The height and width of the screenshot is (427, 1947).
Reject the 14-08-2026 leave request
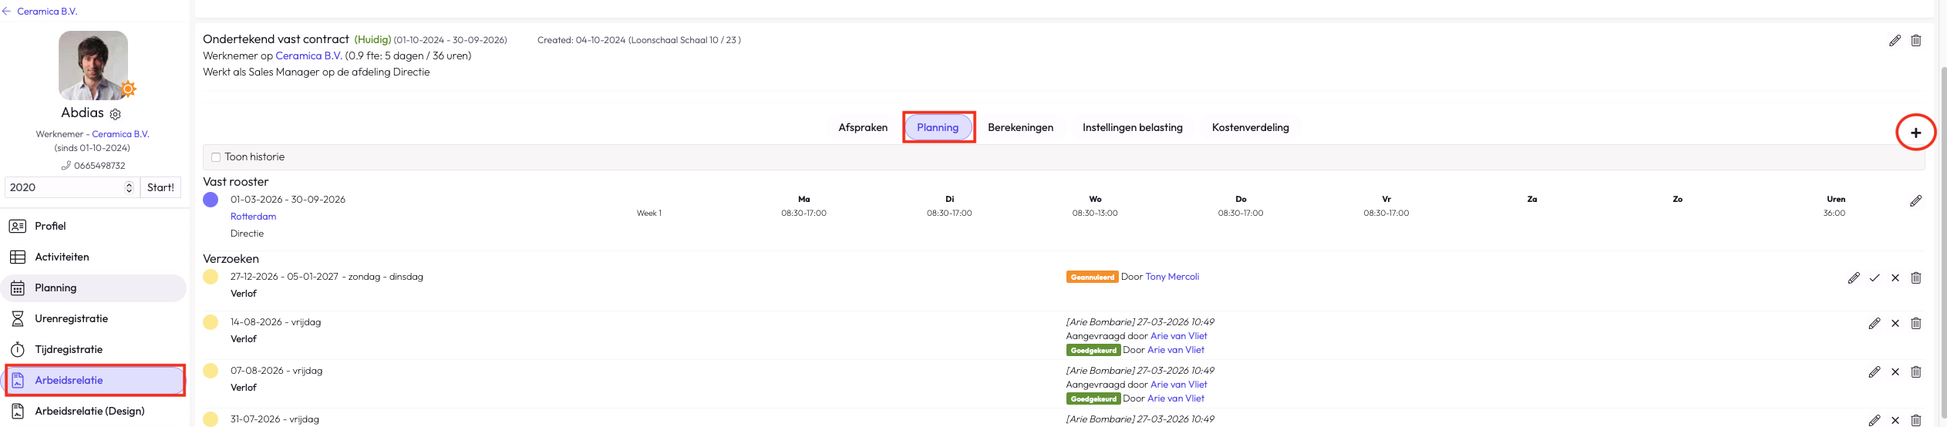[1895, 324]
